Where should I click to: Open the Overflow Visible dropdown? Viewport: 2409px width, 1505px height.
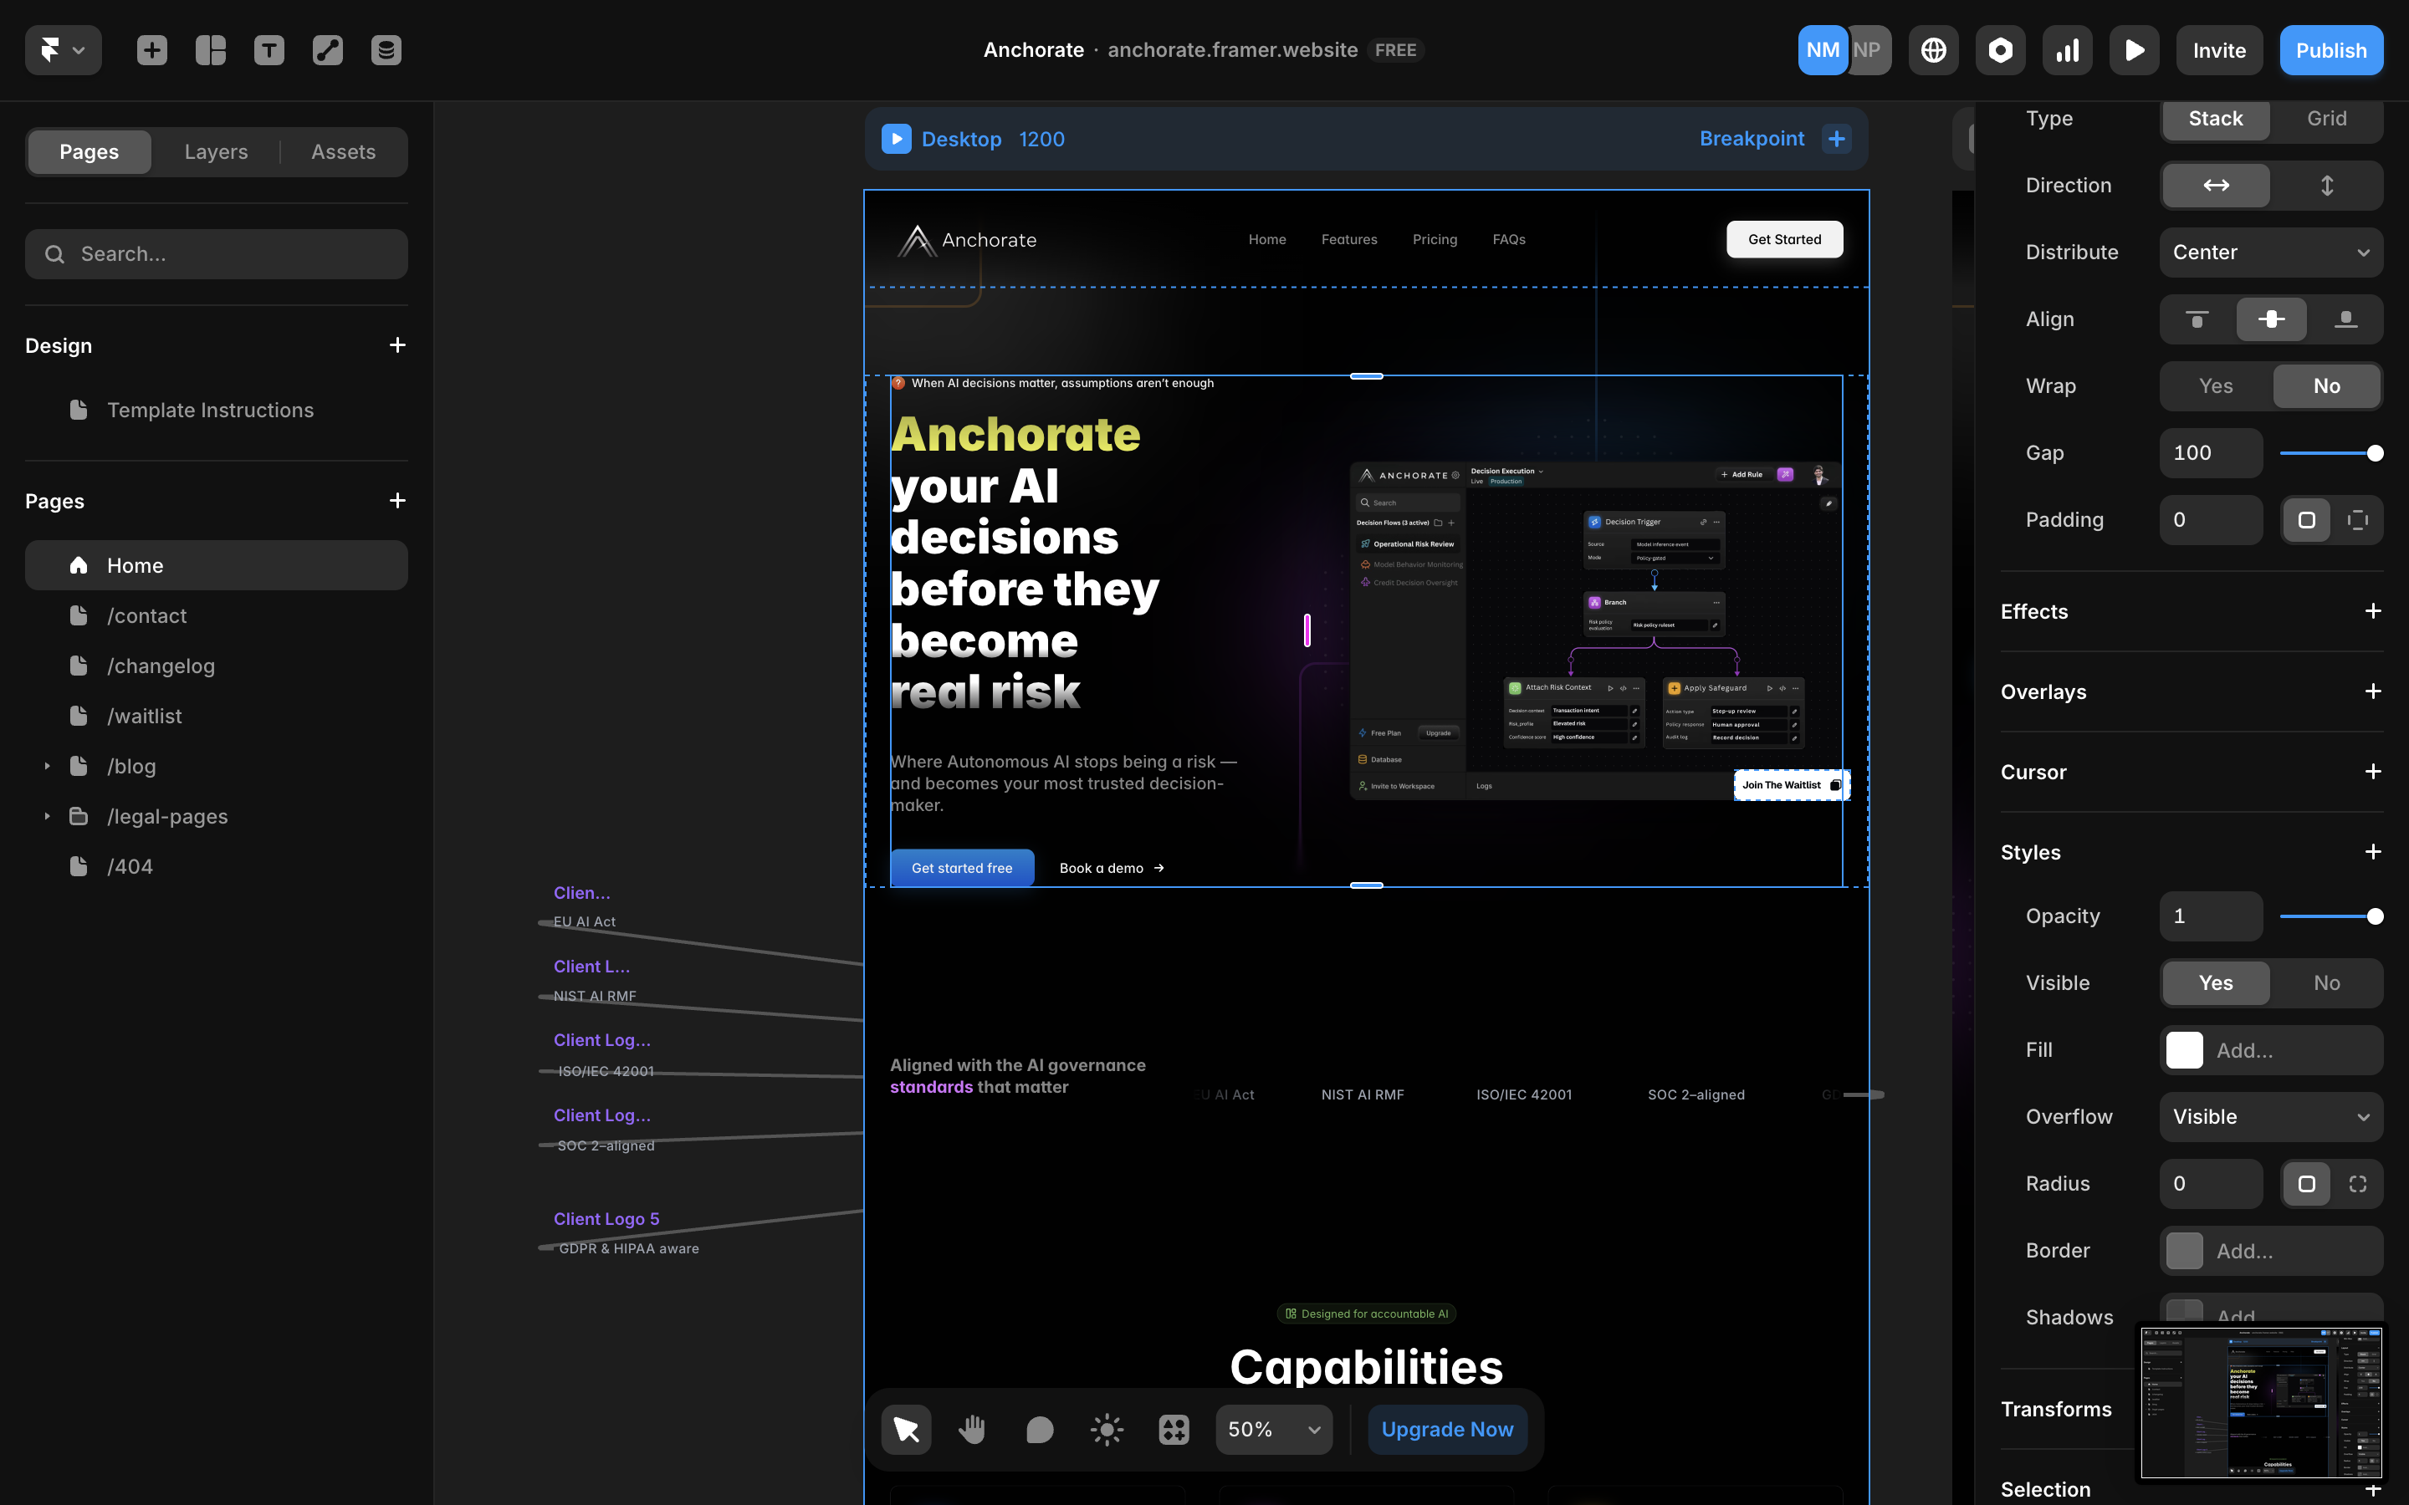(x=2271, y=1117)
